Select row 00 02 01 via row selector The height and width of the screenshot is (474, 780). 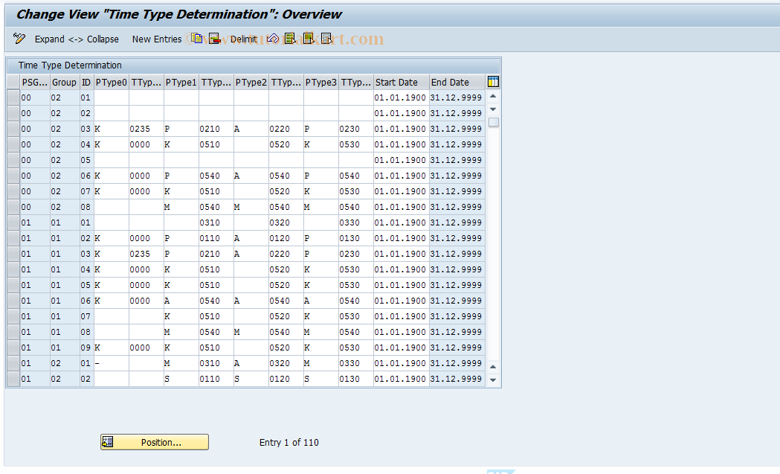(13, 97)
